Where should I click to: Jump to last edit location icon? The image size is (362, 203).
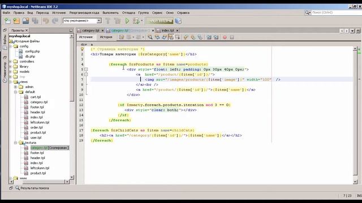[122, 37]
